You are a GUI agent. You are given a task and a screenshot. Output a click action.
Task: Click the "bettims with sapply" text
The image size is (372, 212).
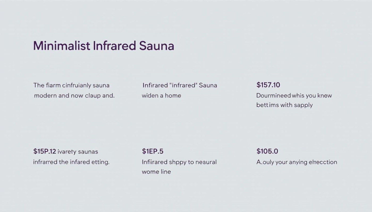284,105
